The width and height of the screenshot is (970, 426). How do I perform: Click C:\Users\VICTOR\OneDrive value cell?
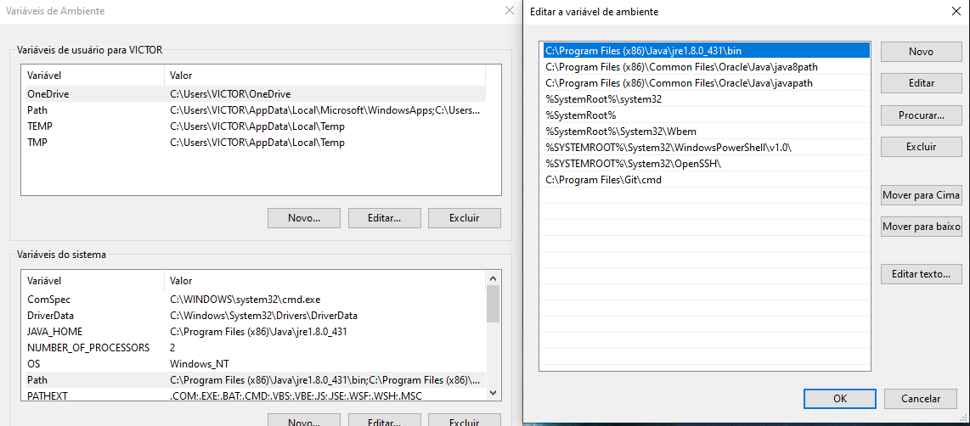coord(230,94)
